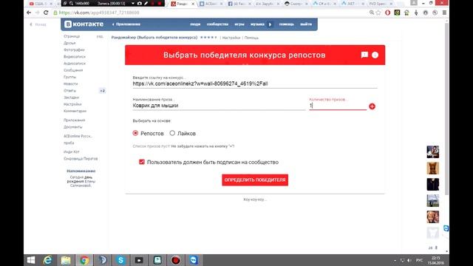Open the люди menu item
473x266 pixels.
(x=195, y=24)
